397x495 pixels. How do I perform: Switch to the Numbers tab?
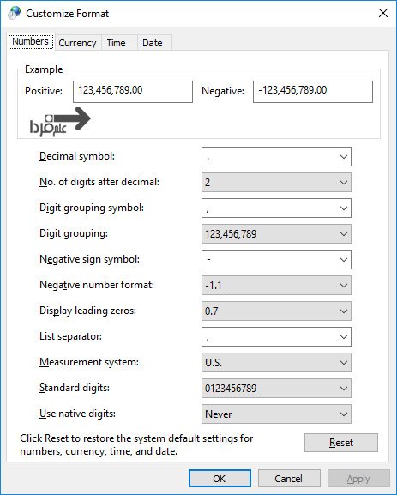(x=31, y=42)
